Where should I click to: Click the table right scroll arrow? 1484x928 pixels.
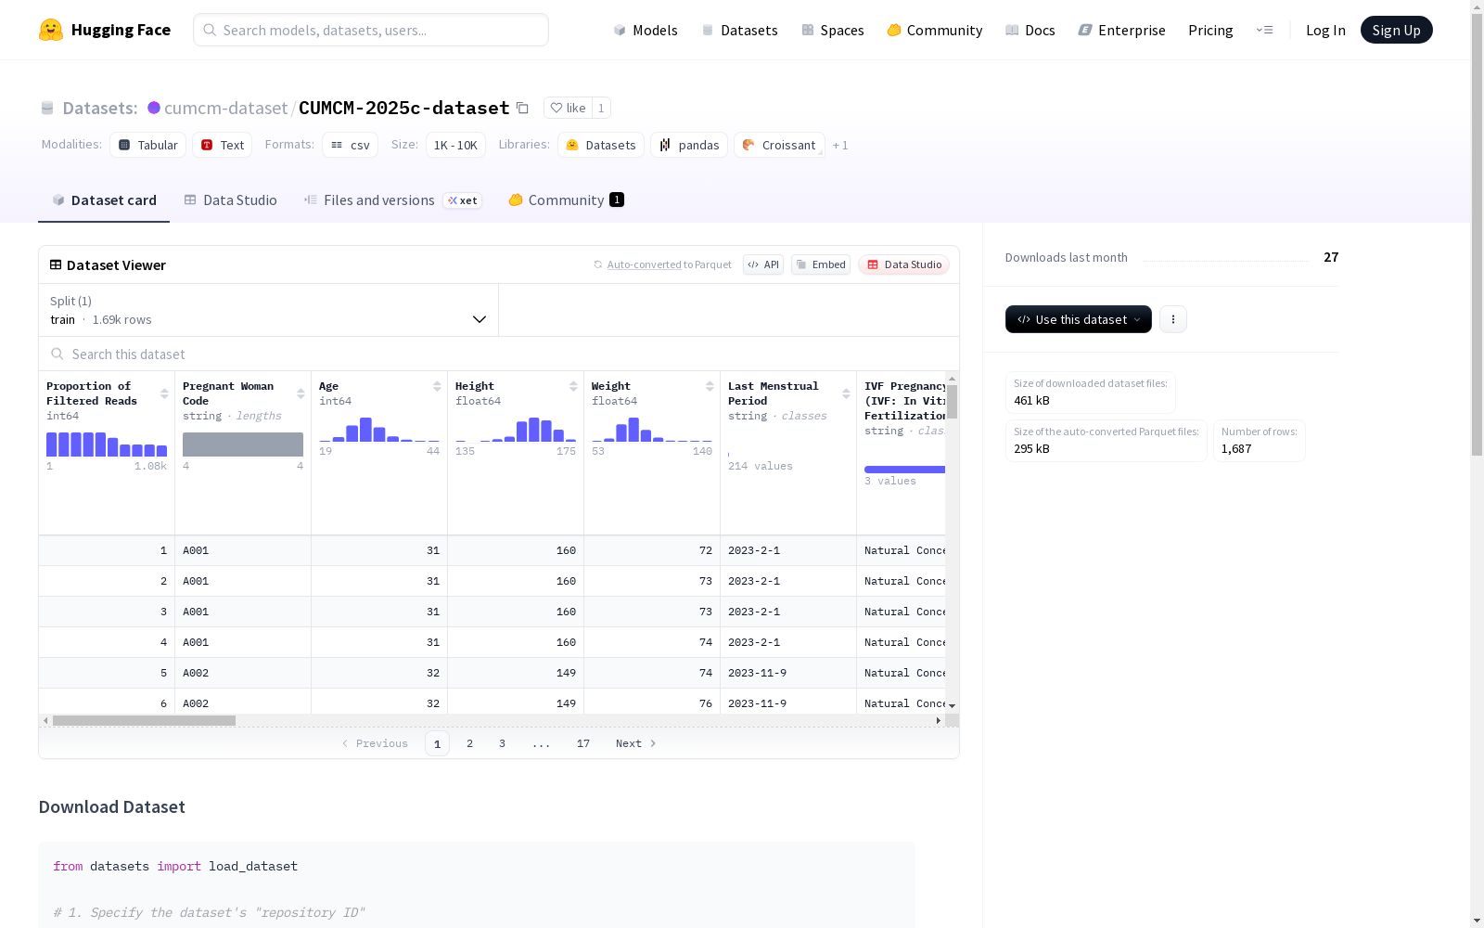tap(938, 720)
